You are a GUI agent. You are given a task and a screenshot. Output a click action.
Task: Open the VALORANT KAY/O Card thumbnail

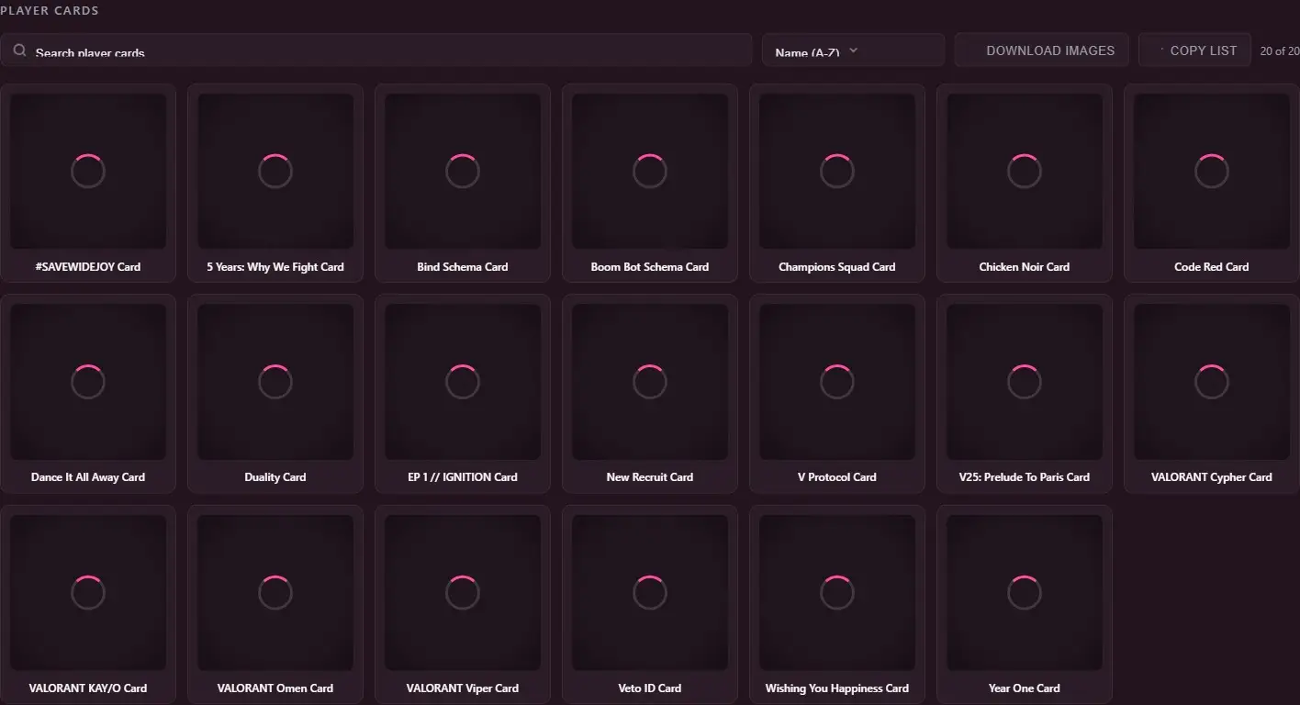[88, 592]
